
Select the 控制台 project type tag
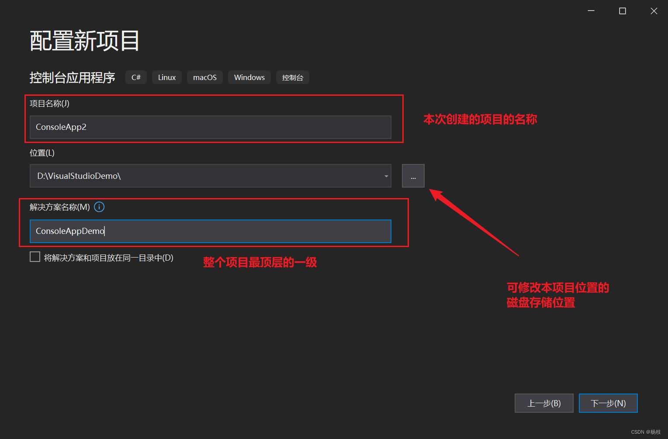click(292, 77)
